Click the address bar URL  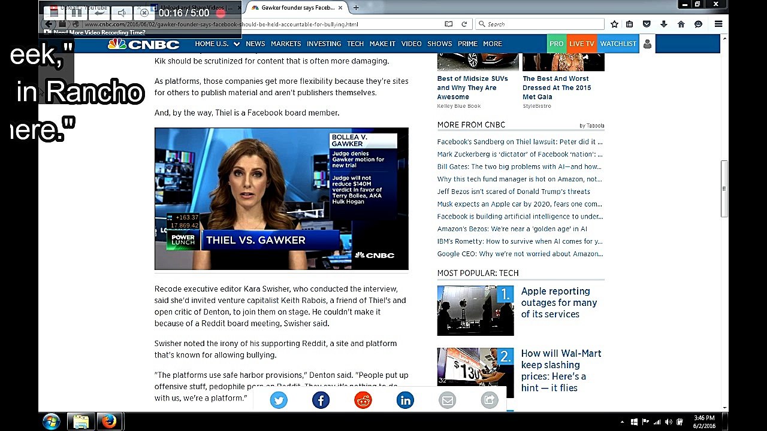click(x=222, y=25)
